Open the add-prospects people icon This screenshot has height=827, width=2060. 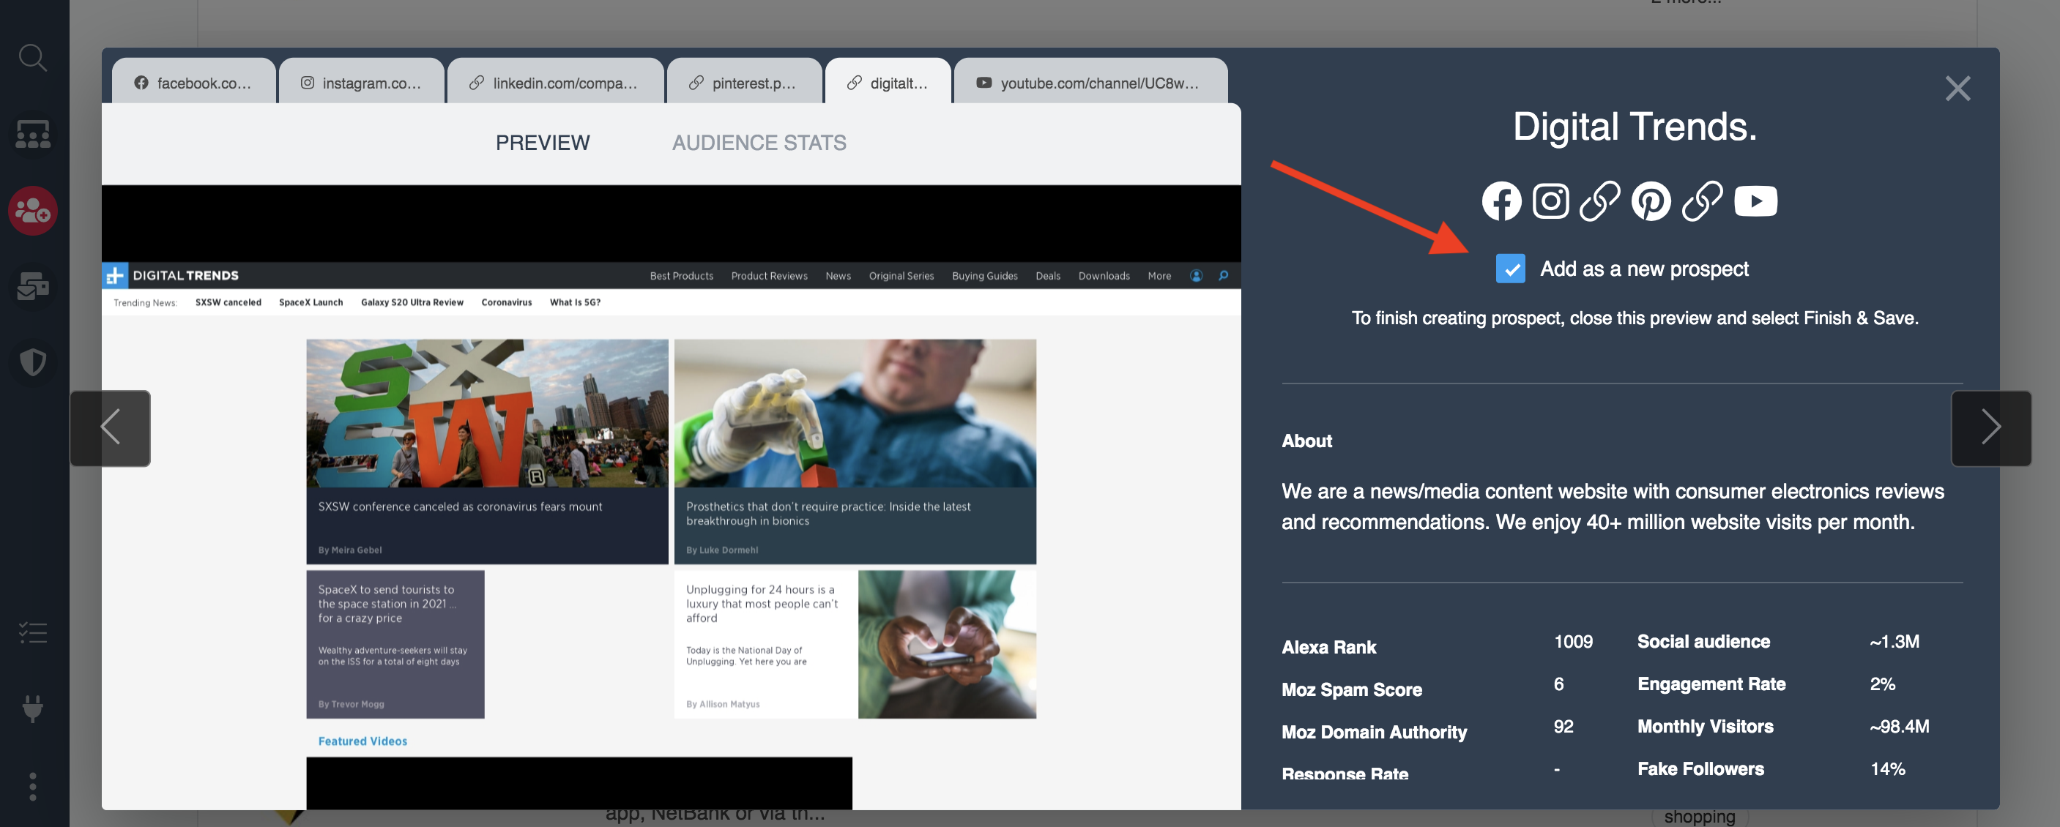[x=33, y=211]
